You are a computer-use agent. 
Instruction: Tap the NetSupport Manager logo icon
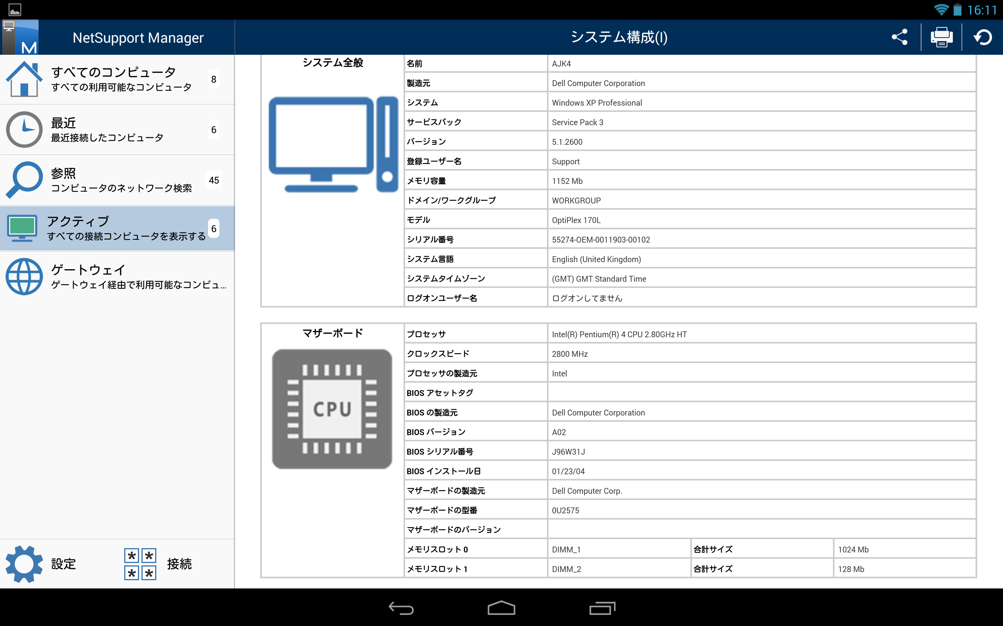(x=20, y=37)
